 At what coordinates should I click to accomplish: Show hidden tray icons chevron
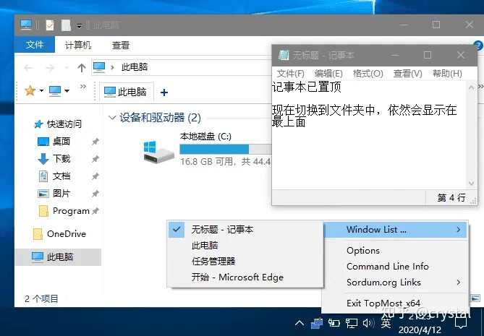(x=299, y=323)
